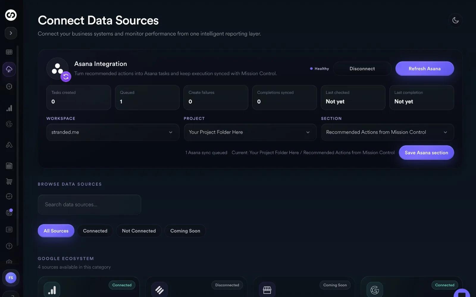Click the Google icon on last source card
Image resolution: width=476 pixels, height=297 pixels.
coord(375,290)
